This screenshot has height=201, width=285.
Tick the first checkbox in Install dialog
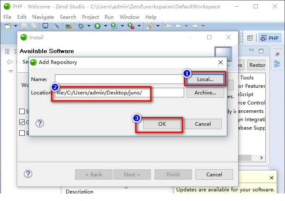pyautogui.click(x=22, y=111)
